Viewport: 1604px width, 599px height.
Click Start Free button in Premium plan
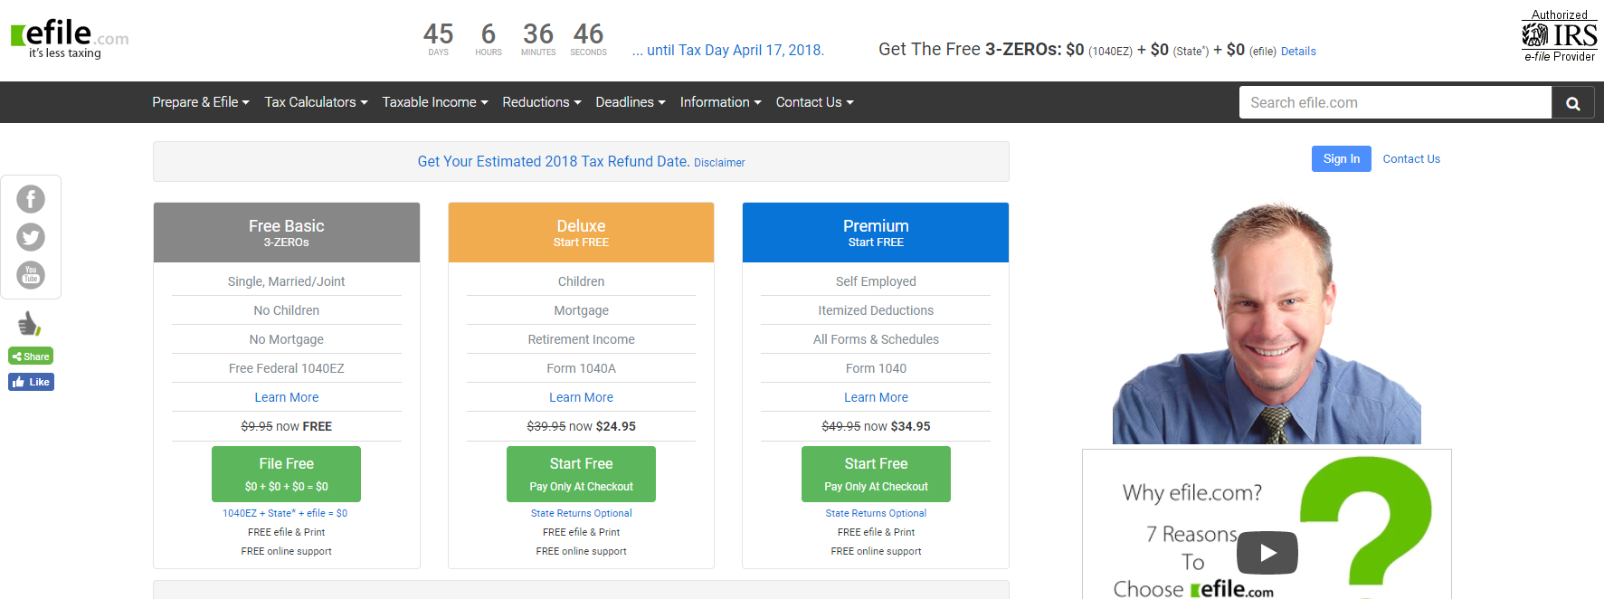[x=876, y=474]
